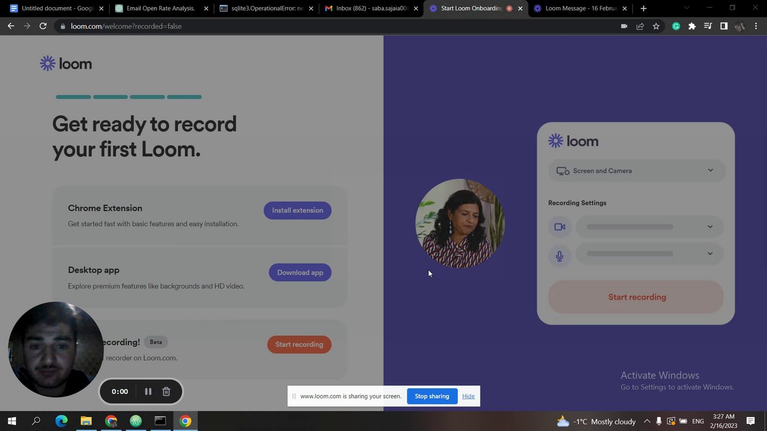The width and height of the screenshot is (767, 431).
Task: Open Windows taskbar search
Action: (36, 421)
